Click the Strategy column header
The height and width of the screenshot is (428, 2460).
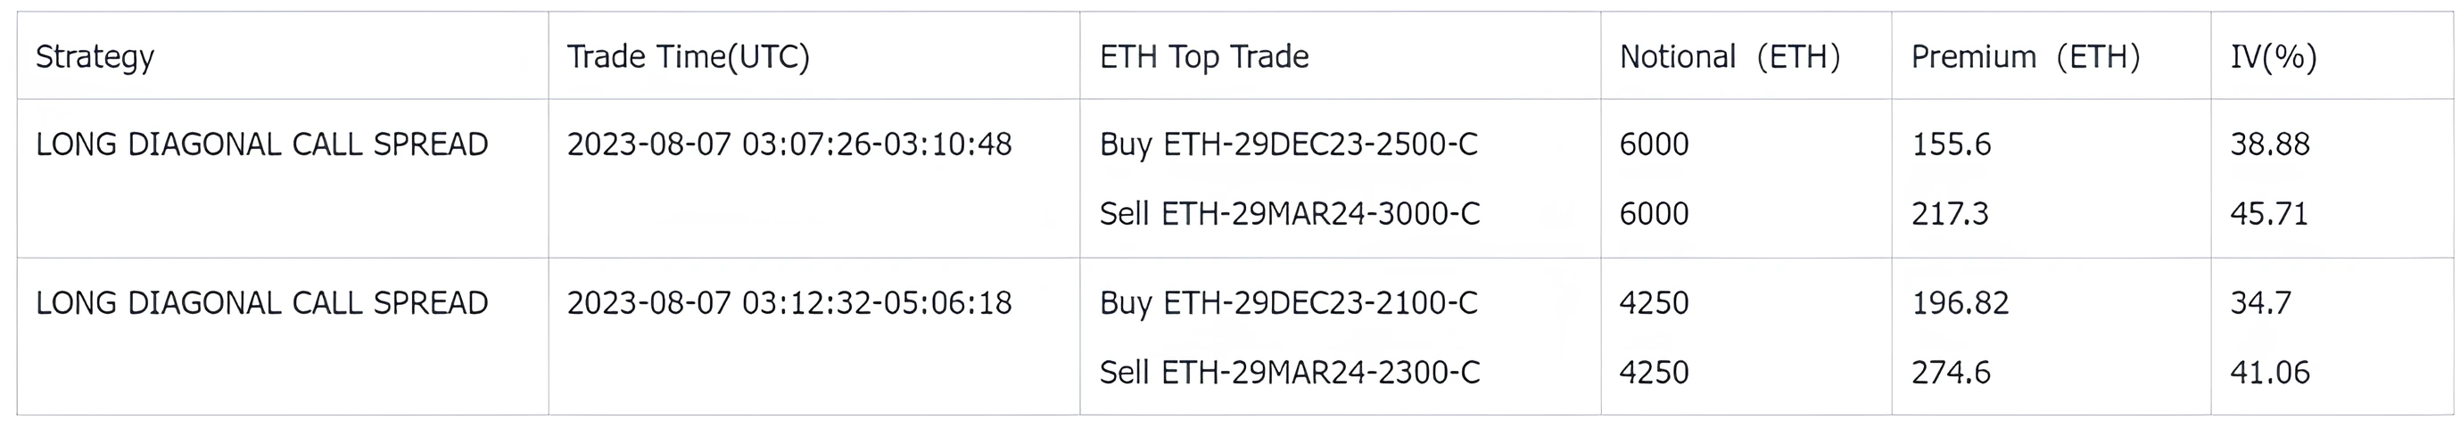95,57
